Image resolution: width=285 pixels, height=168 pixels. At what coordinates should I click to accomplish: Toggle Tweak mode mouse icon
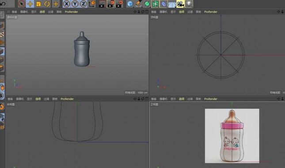tap(2, 87)
